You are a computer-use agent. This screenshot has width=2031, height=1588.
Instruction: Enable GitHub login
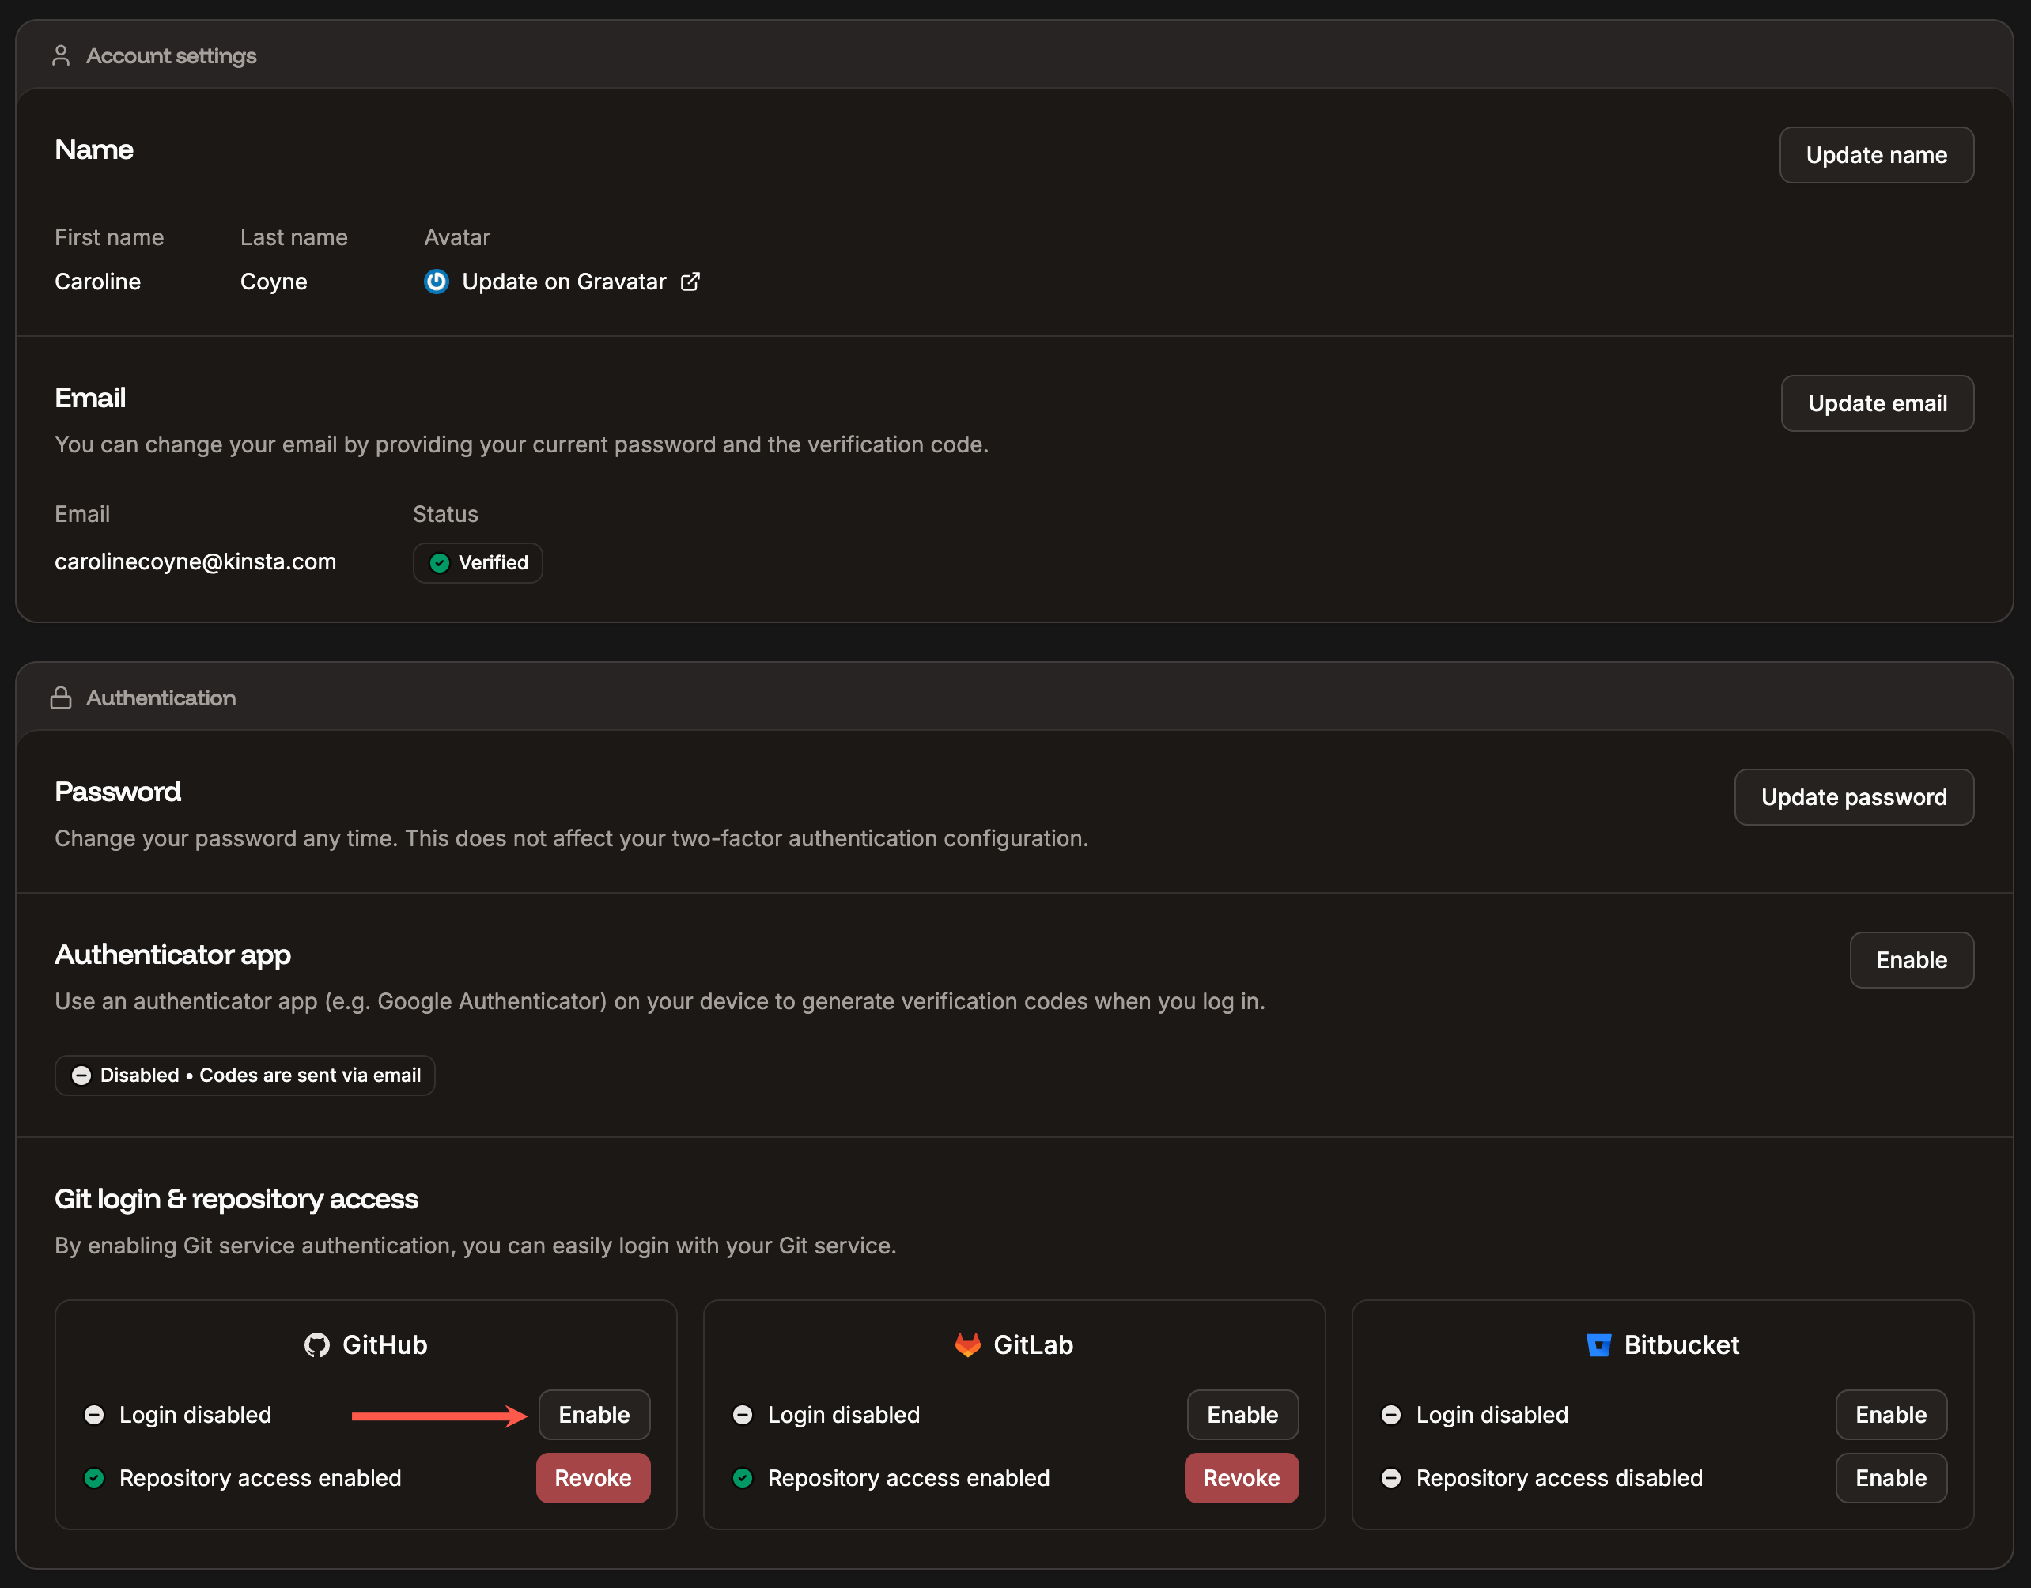(593, 1414)
